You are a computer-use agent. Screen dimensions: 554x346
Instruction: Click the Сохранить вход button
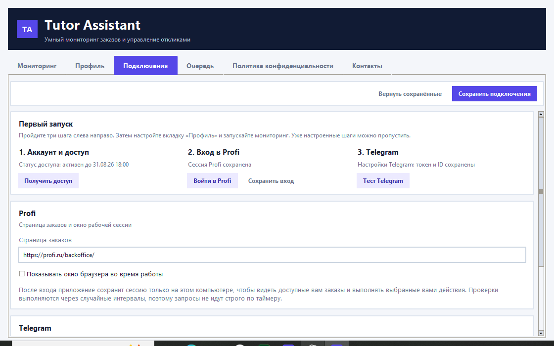click(x=271, y=180)
